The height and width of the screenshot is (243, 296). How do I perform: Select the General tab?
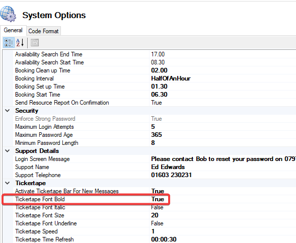13,30
